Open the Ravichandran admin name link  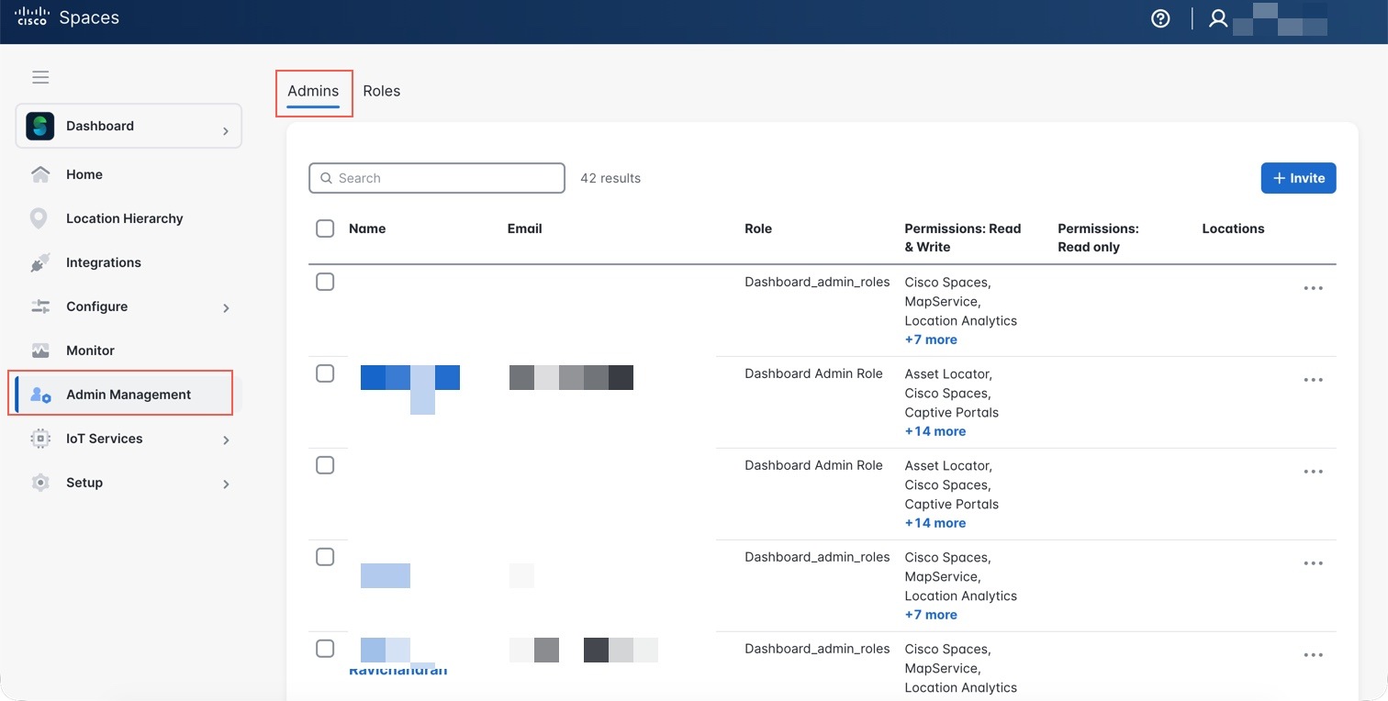coord(397,671)
